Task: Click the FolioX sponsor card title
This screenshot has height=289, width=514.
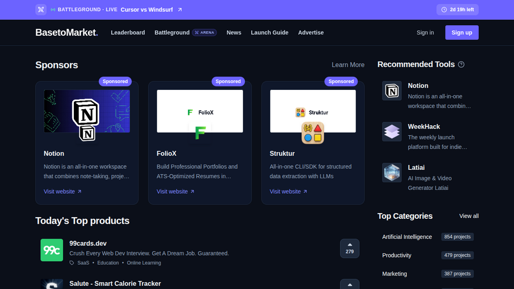Action: [167, 154]
